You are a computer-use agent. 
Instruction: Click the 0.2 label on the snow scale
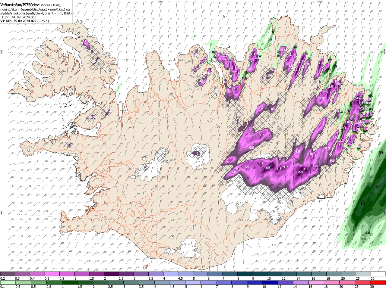(2, 278)
